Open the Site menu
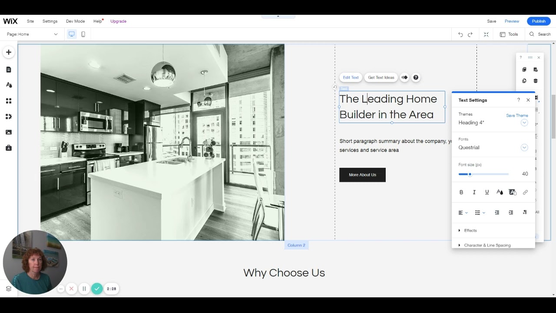This screenshot has height=313, width=556. 30,21
